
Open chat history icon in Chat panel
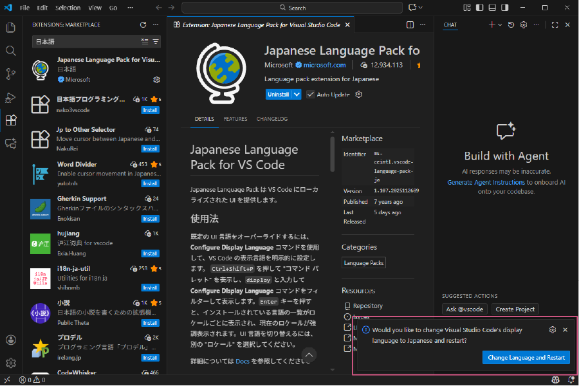point(511,24)
